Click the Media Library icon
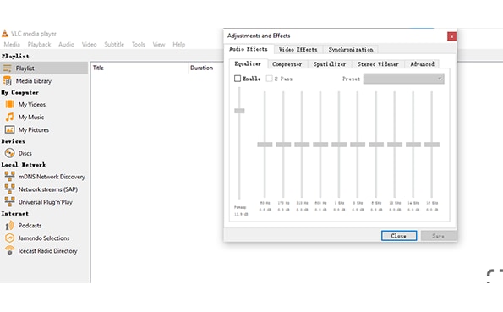Image resolution: width=503 pixels, height=312 pixels. (x=8, y=80)
